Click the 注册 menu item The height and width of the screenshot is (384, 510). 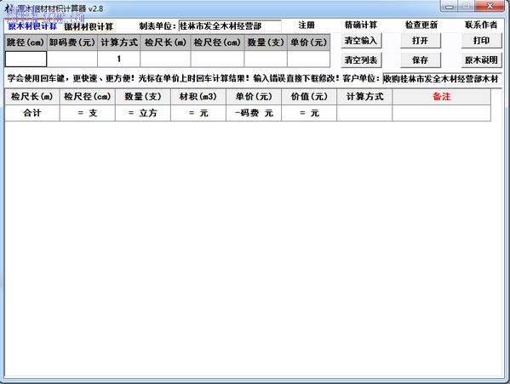(307, 25)
